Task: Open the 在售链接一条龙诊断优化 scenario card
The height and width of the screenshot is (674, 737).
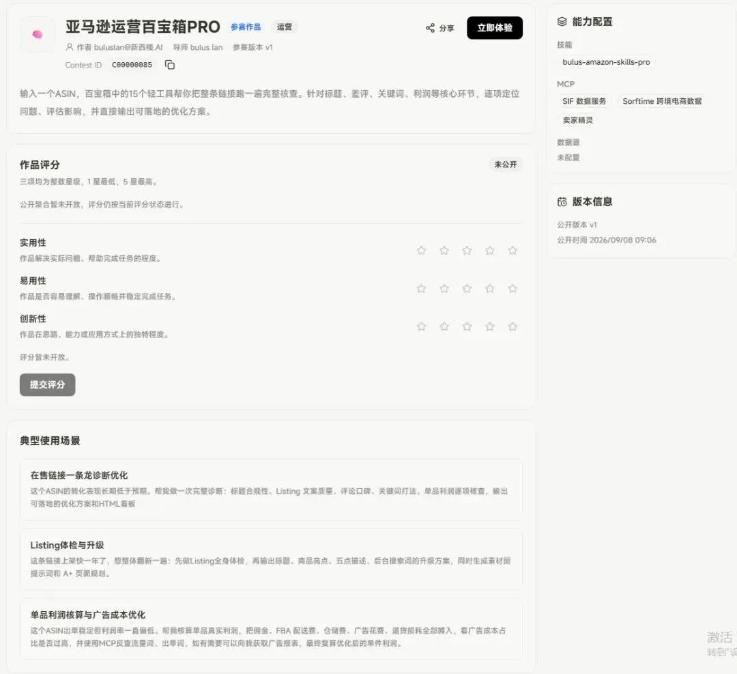Action: [271, 489]
